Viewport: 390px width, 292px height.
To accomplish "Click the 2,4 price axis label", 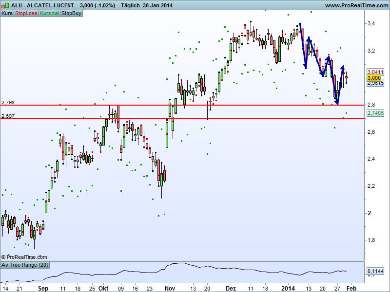I will [x=371, y=159].
